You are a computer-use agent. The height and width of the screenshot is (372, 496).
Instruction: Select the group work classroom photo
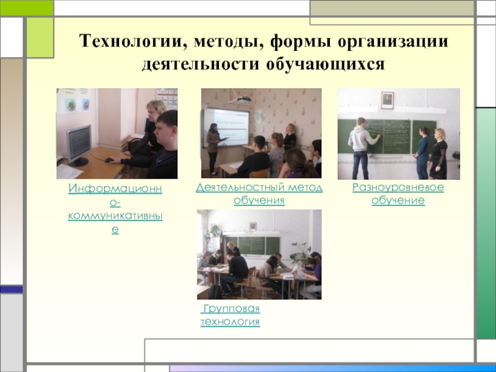pos(259,254)
